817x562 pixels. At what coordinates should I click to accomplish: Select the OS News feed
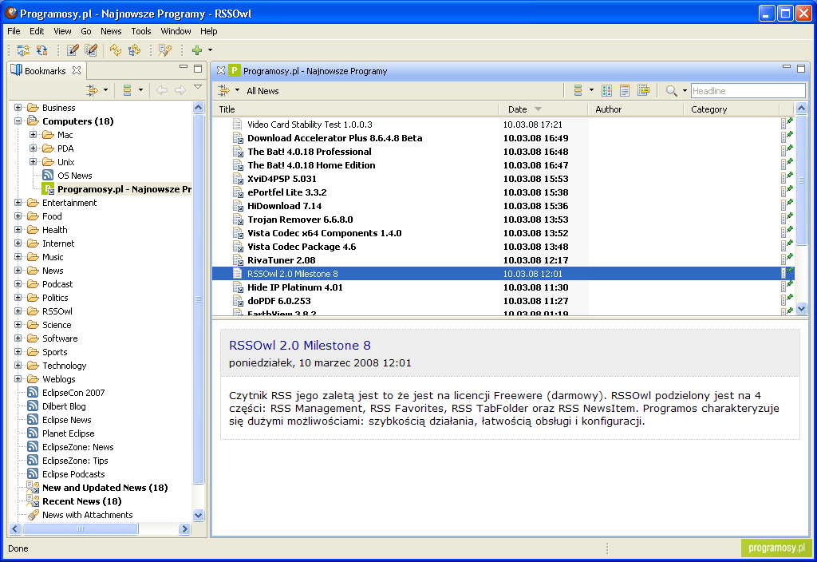tap(74, 176)
